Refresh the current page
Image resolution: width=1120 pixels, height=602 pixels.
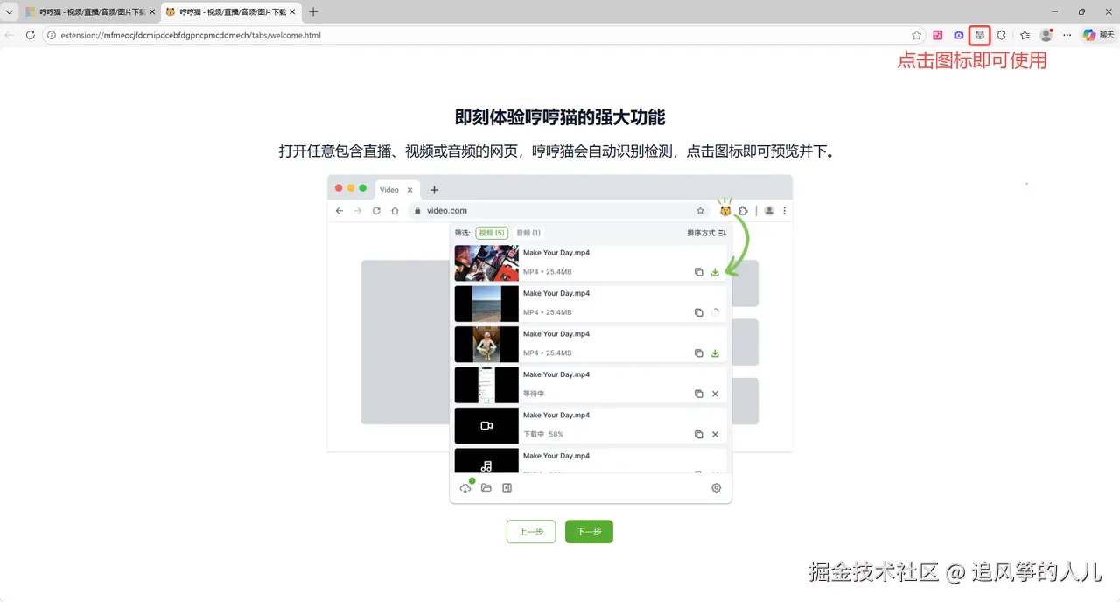[x=31, y=35]
